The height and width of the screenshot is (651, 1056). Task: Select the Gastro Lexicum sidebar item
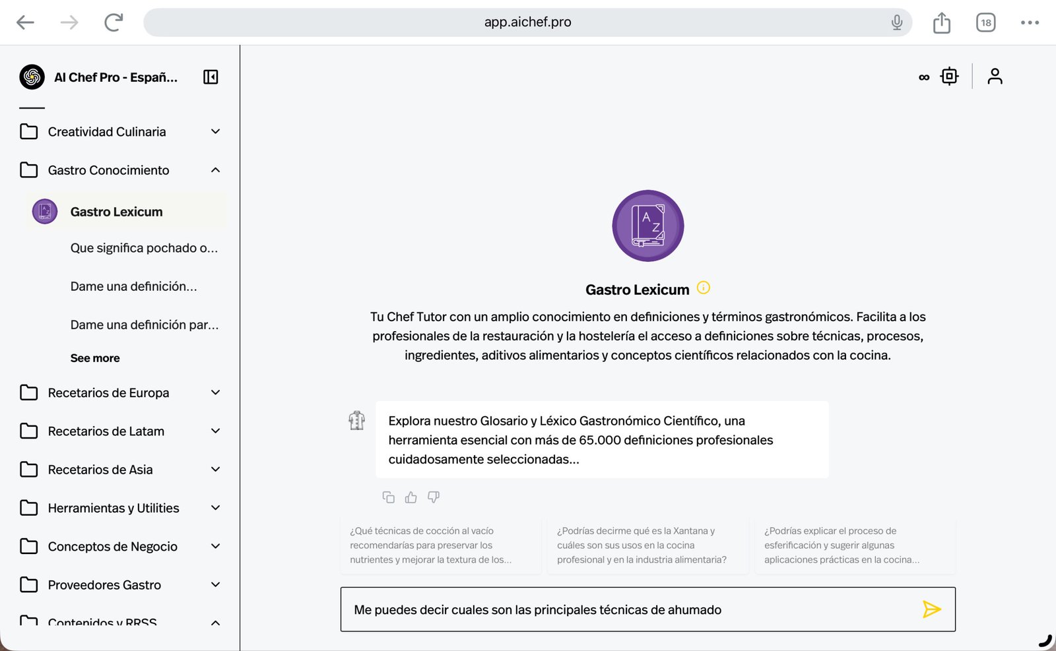pyautogui.click(x=125, y=212)
